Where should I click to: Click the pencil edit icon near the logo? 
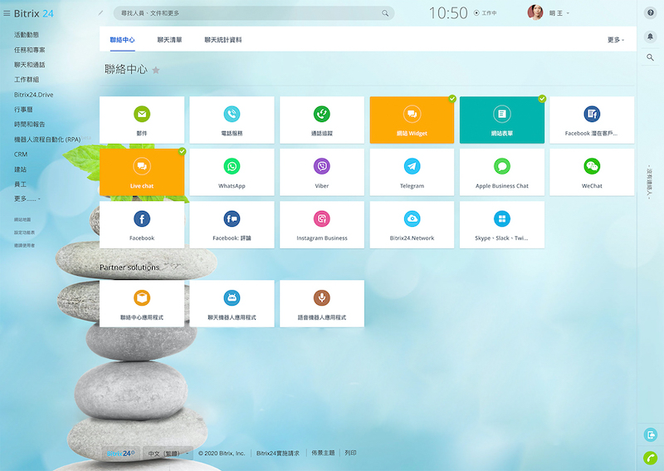tap(100, 13)
